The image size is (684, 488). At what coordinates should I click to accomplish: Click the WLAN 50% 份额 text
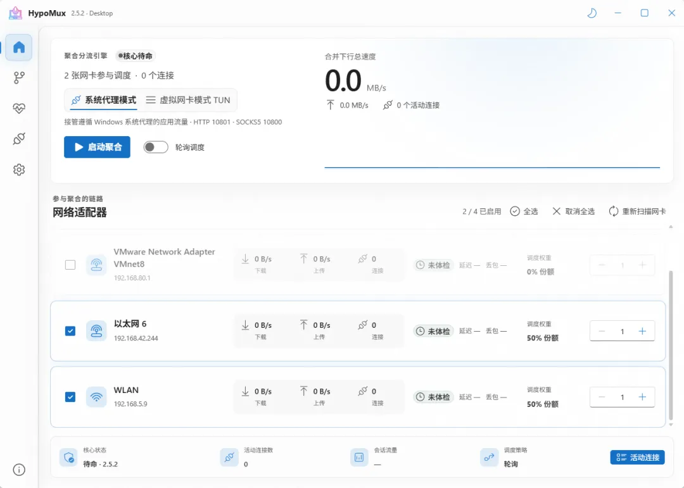tap(542, 404)
